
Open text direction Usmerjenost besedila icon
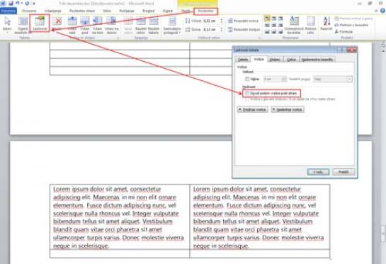click(x=294, y=25)
